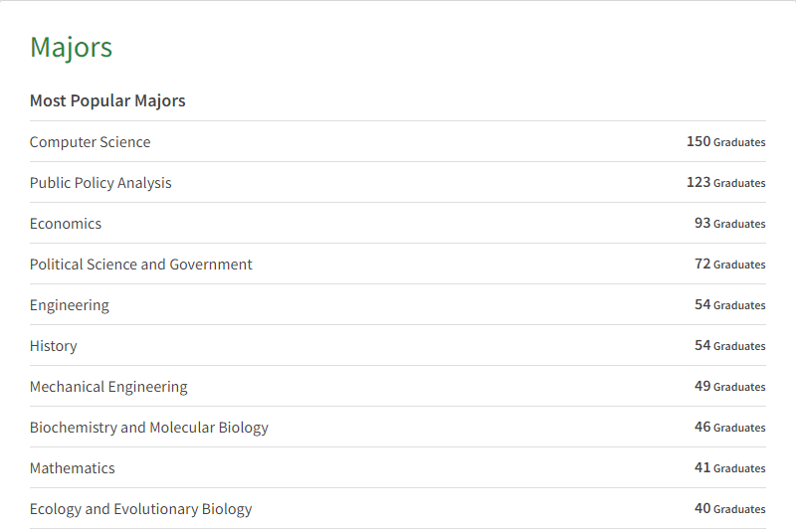Click the 72 Graduates figure
The height and width of the screenshot is (531, 796).
point(730,265)
